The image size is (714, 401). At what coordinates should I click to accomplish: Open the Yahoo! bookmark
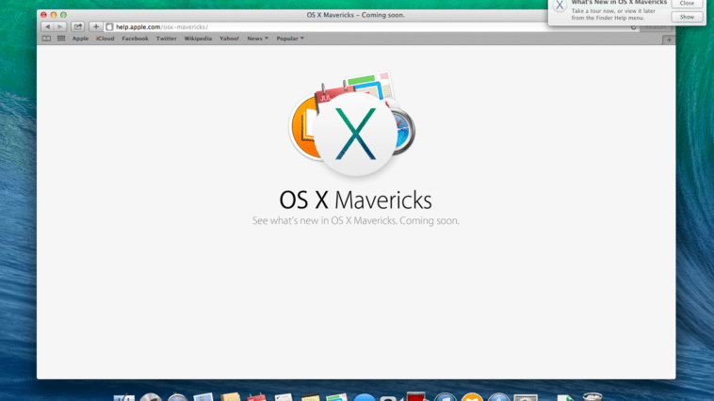click(229, 39)
